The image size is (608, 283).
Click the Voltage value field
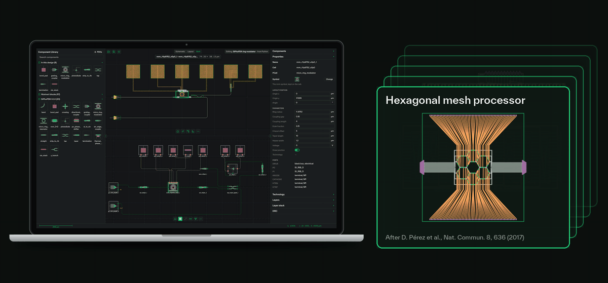pyautogui.click(x=313, y=145)
